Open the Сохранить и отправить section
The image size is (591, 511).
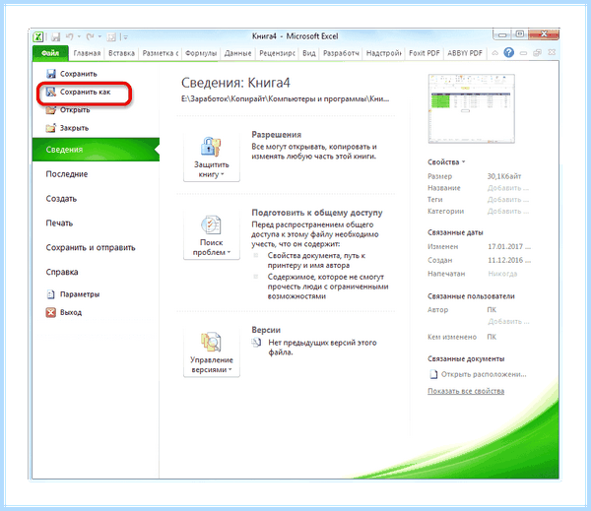[x=91, y=247]
